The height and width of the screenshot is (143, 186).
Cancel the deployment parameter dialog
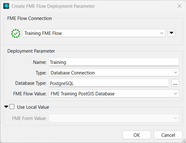[168, 135]
